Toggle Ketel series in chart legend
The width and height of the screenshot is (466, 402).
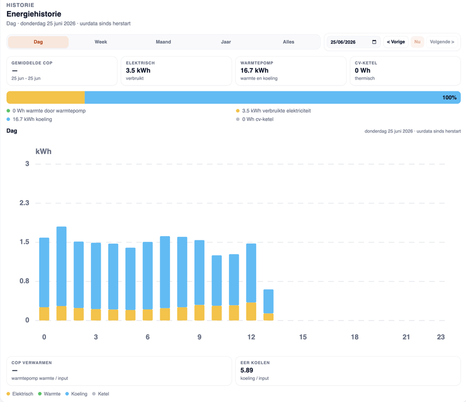(101, 394)
